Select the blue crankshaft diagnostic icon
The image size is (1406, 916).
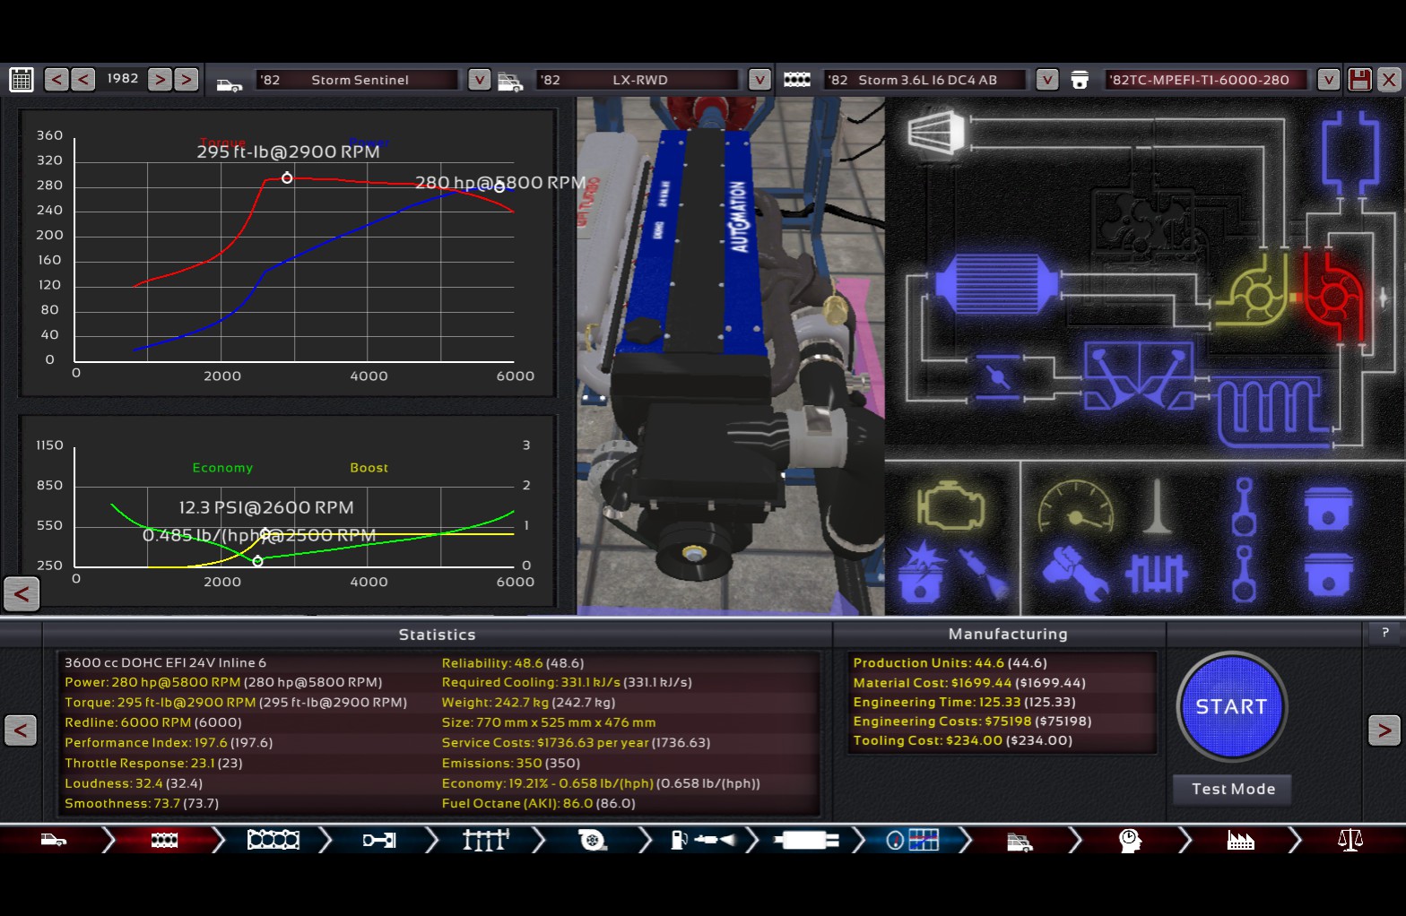[1156, 573]
